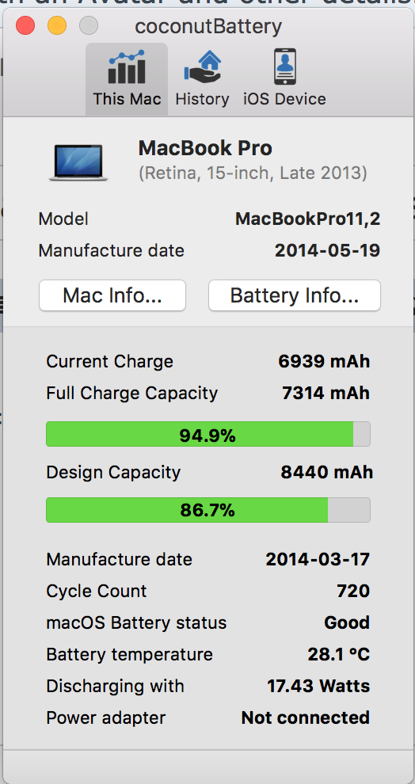This screenshot has width=415, height=784.
Task: Click the 86.7% design capacity bar
Action: [x=208, y=510]
